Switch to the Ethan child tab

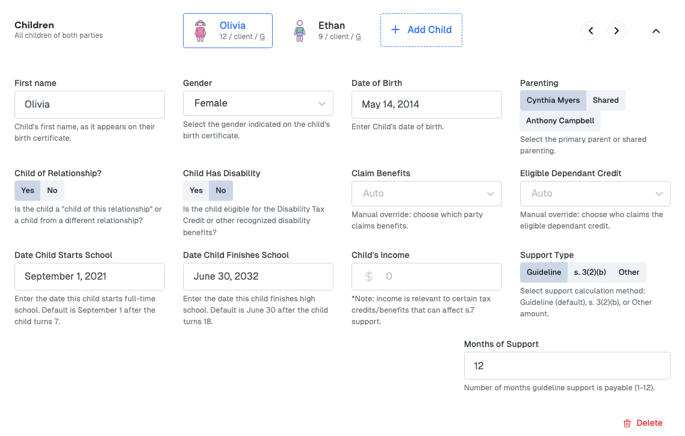[x=327, y=31]
